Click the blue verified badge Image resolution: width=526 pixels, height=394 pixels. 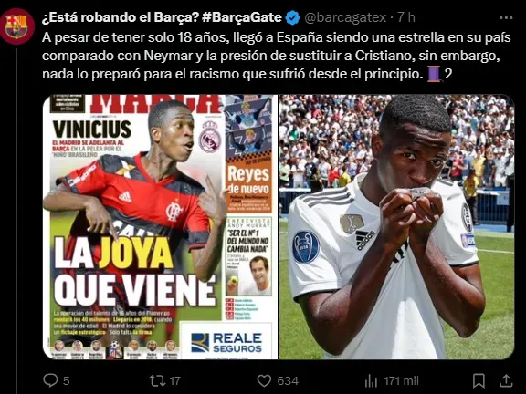tap(292, 17)
